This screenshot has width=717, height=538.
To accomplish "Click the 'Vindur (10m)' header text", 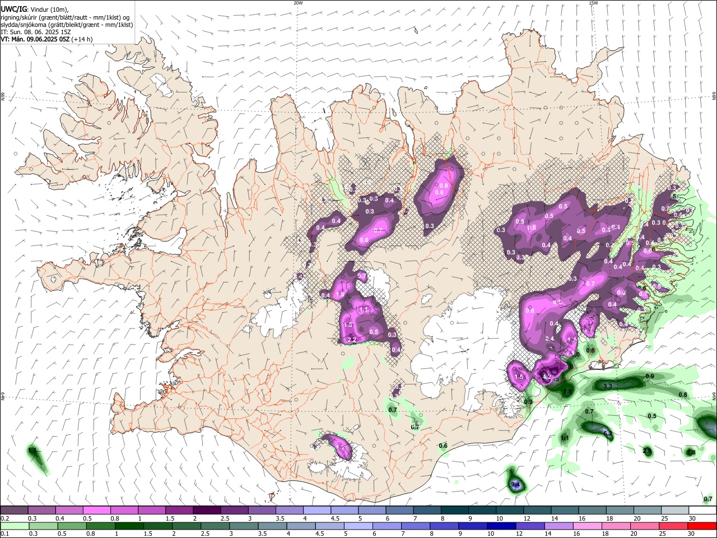I will pyautogui.click(x=50, y=9).
